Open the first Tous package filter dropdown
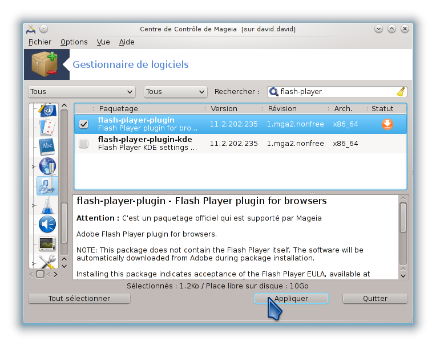The height and width of the screenshot is (346, 436). (x=82, y=92)
